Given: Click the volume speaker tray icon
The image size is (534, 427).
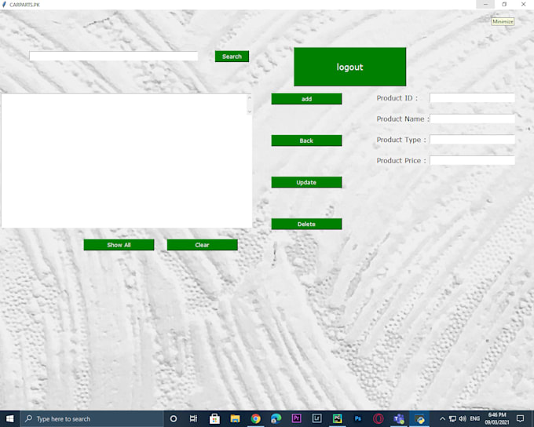Looking at the screenshot, I should click(x=463, y=419).
